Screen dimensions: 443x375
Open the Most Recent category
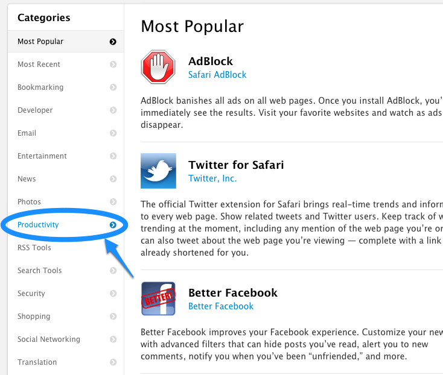39,65
